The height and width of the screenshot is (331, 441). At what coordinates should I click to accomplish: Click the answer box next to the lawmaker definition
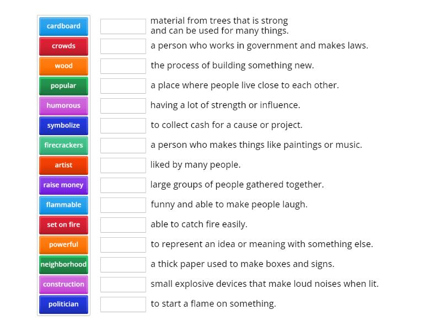pos(123,46)
